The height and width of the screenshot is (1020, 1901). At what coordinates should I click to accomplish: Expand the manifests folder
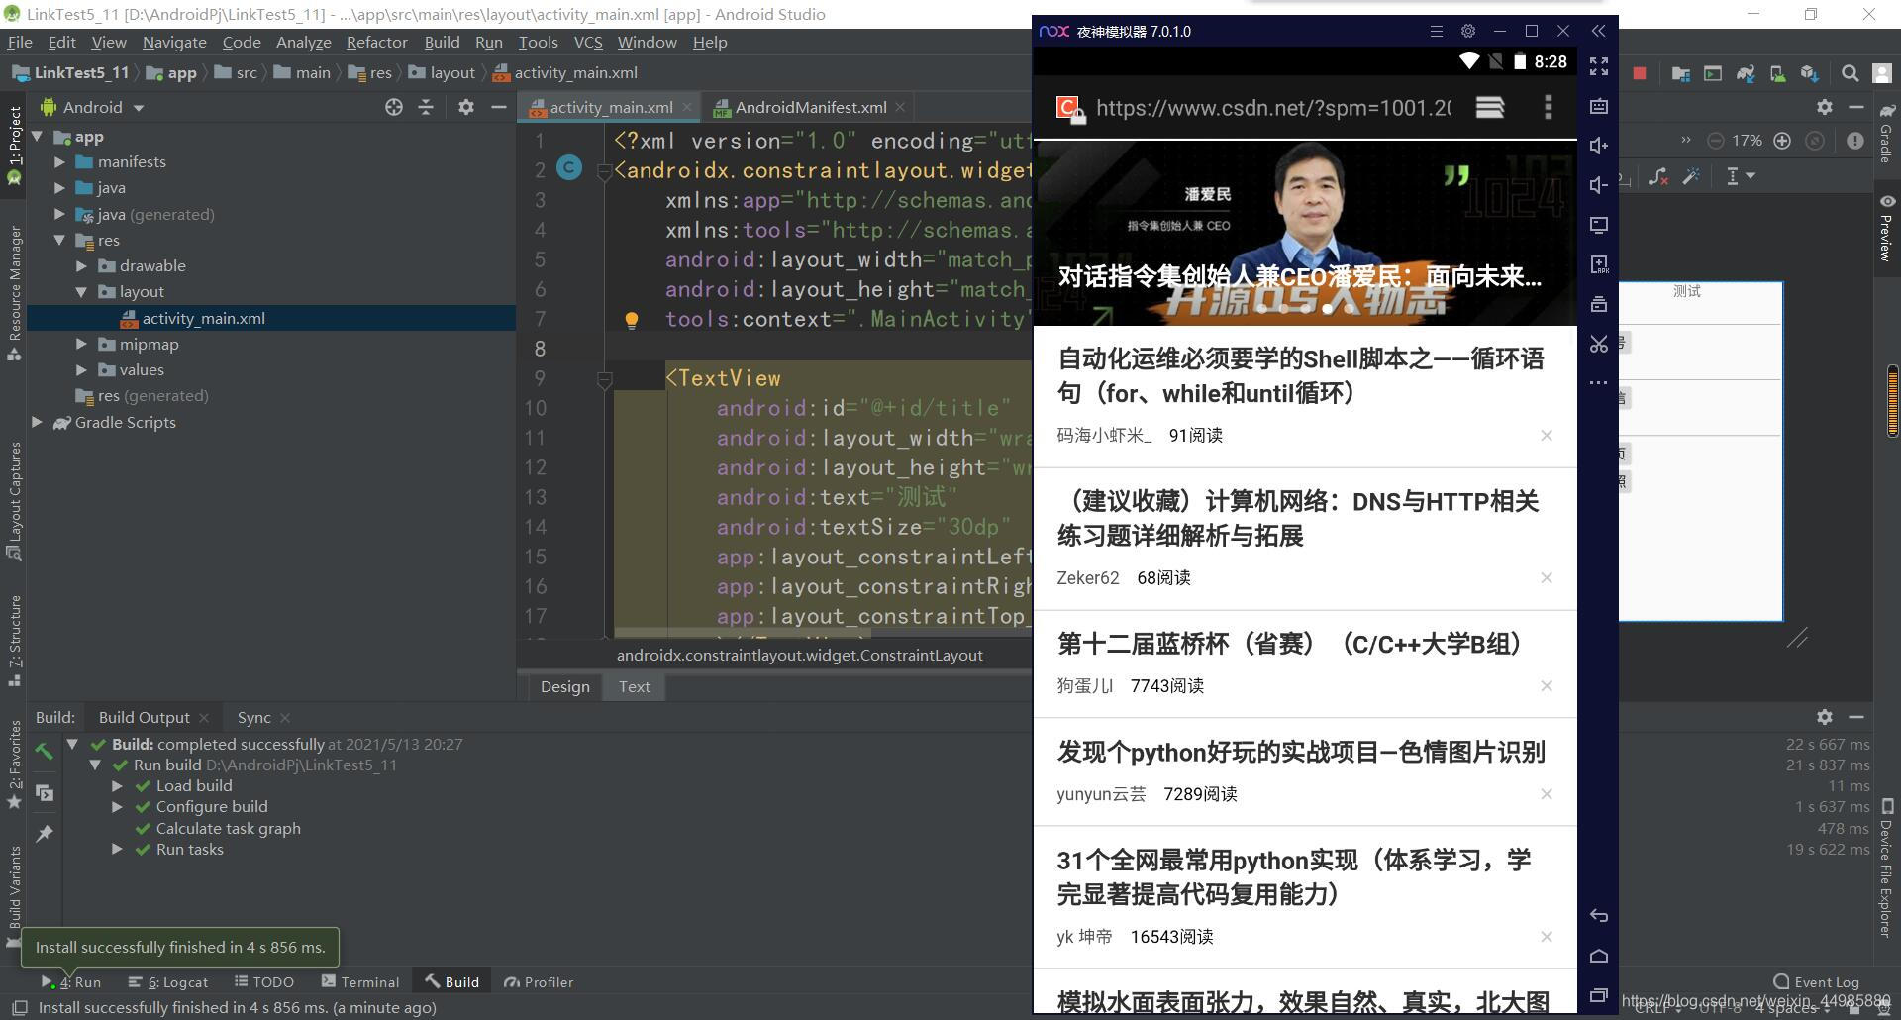click(x=59, y=161)
